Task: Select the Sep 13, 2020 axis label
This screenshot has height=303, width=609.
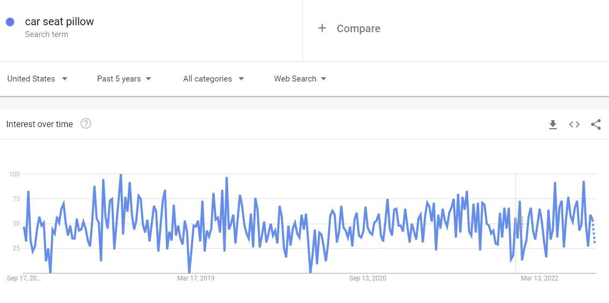Action: (367, 278)
